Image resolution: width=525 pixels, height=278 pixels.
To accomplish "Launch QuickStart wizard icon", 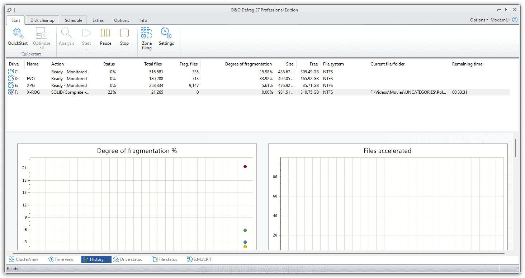I will [18, 33].
